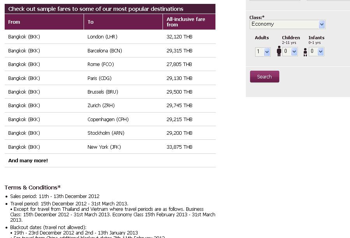
Task: Click the Stockholm (ARN) destination
Action: click(106, 133)
